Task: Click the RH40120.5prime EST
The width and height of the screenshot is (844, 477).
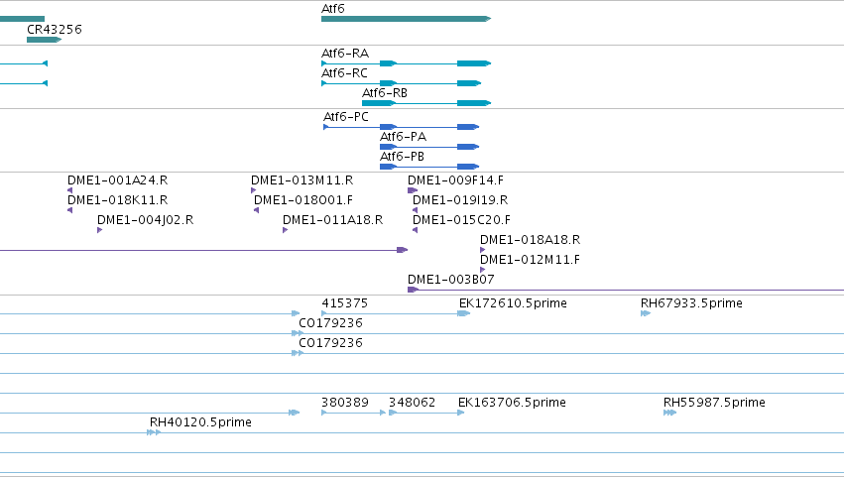Action: click(x=154, y=432)
